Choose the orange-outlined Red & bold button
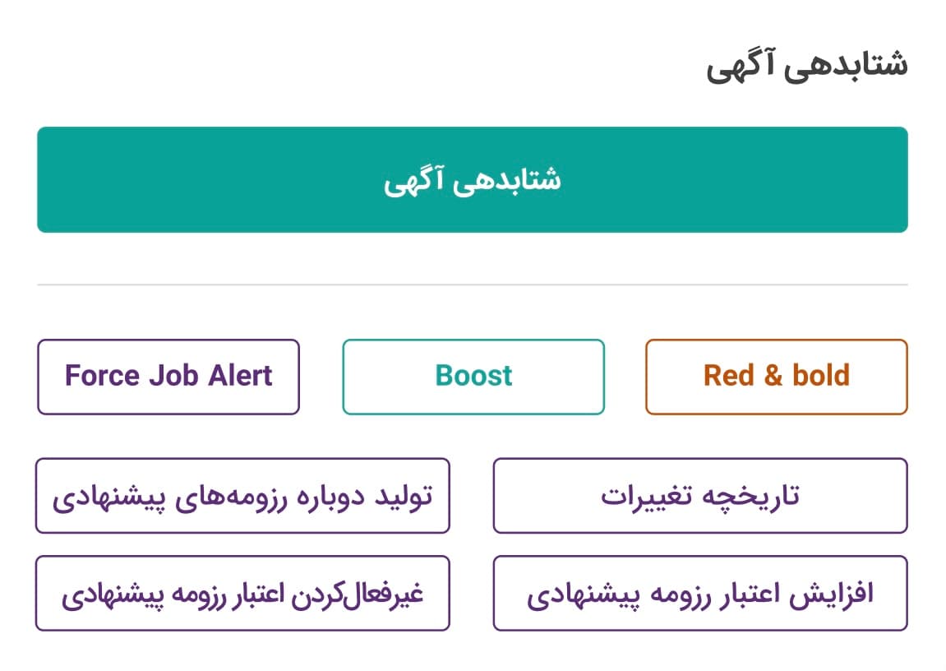Viewport: 946px width, 671px height. (776, 377)
